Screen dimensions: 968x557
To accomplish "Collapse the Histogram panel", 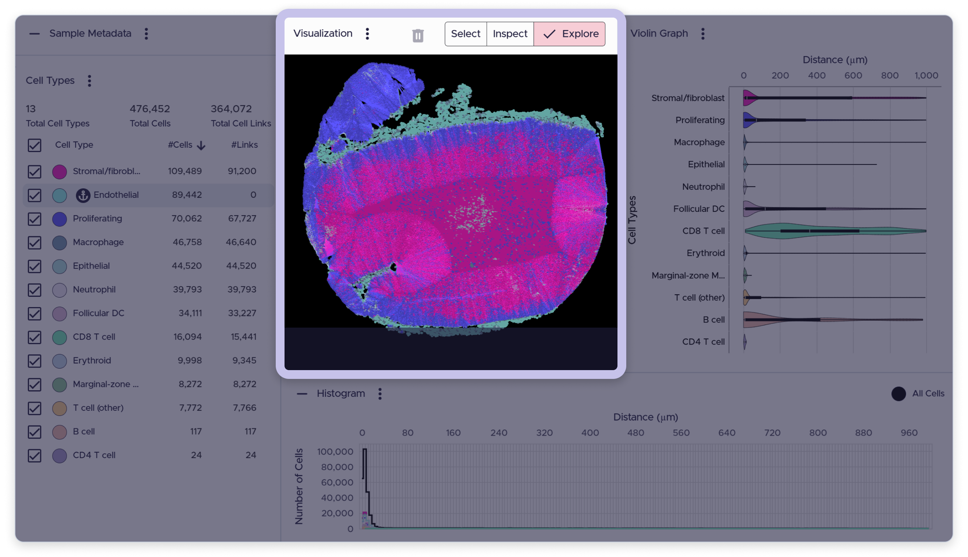I will tap(302, 394).
